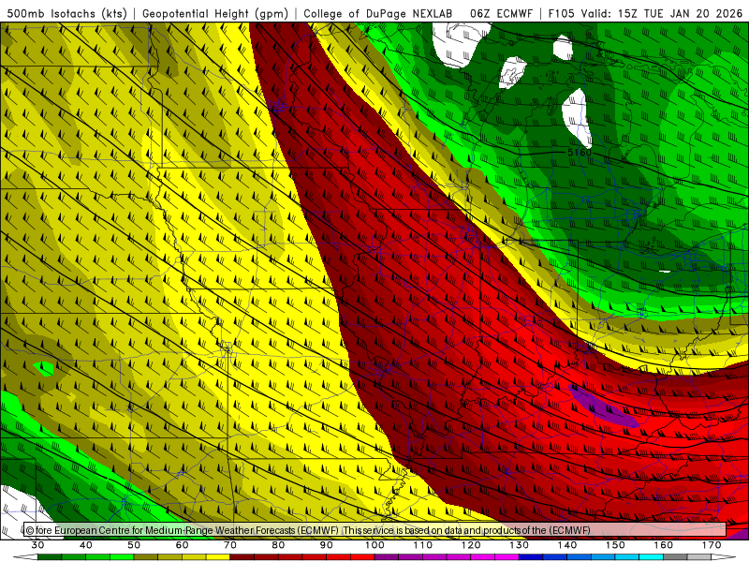Image resolution: width=749 pixels, height=562 pixels.
Task: Click the 'College of DuPage NEXLAB' label
Action: (378, 13)
